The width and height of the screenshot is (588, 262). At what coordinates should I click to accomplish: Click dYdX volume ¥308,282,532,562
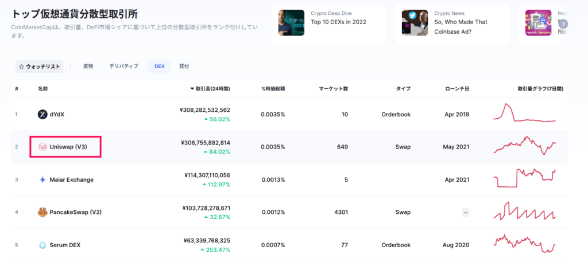coord(205,110)
